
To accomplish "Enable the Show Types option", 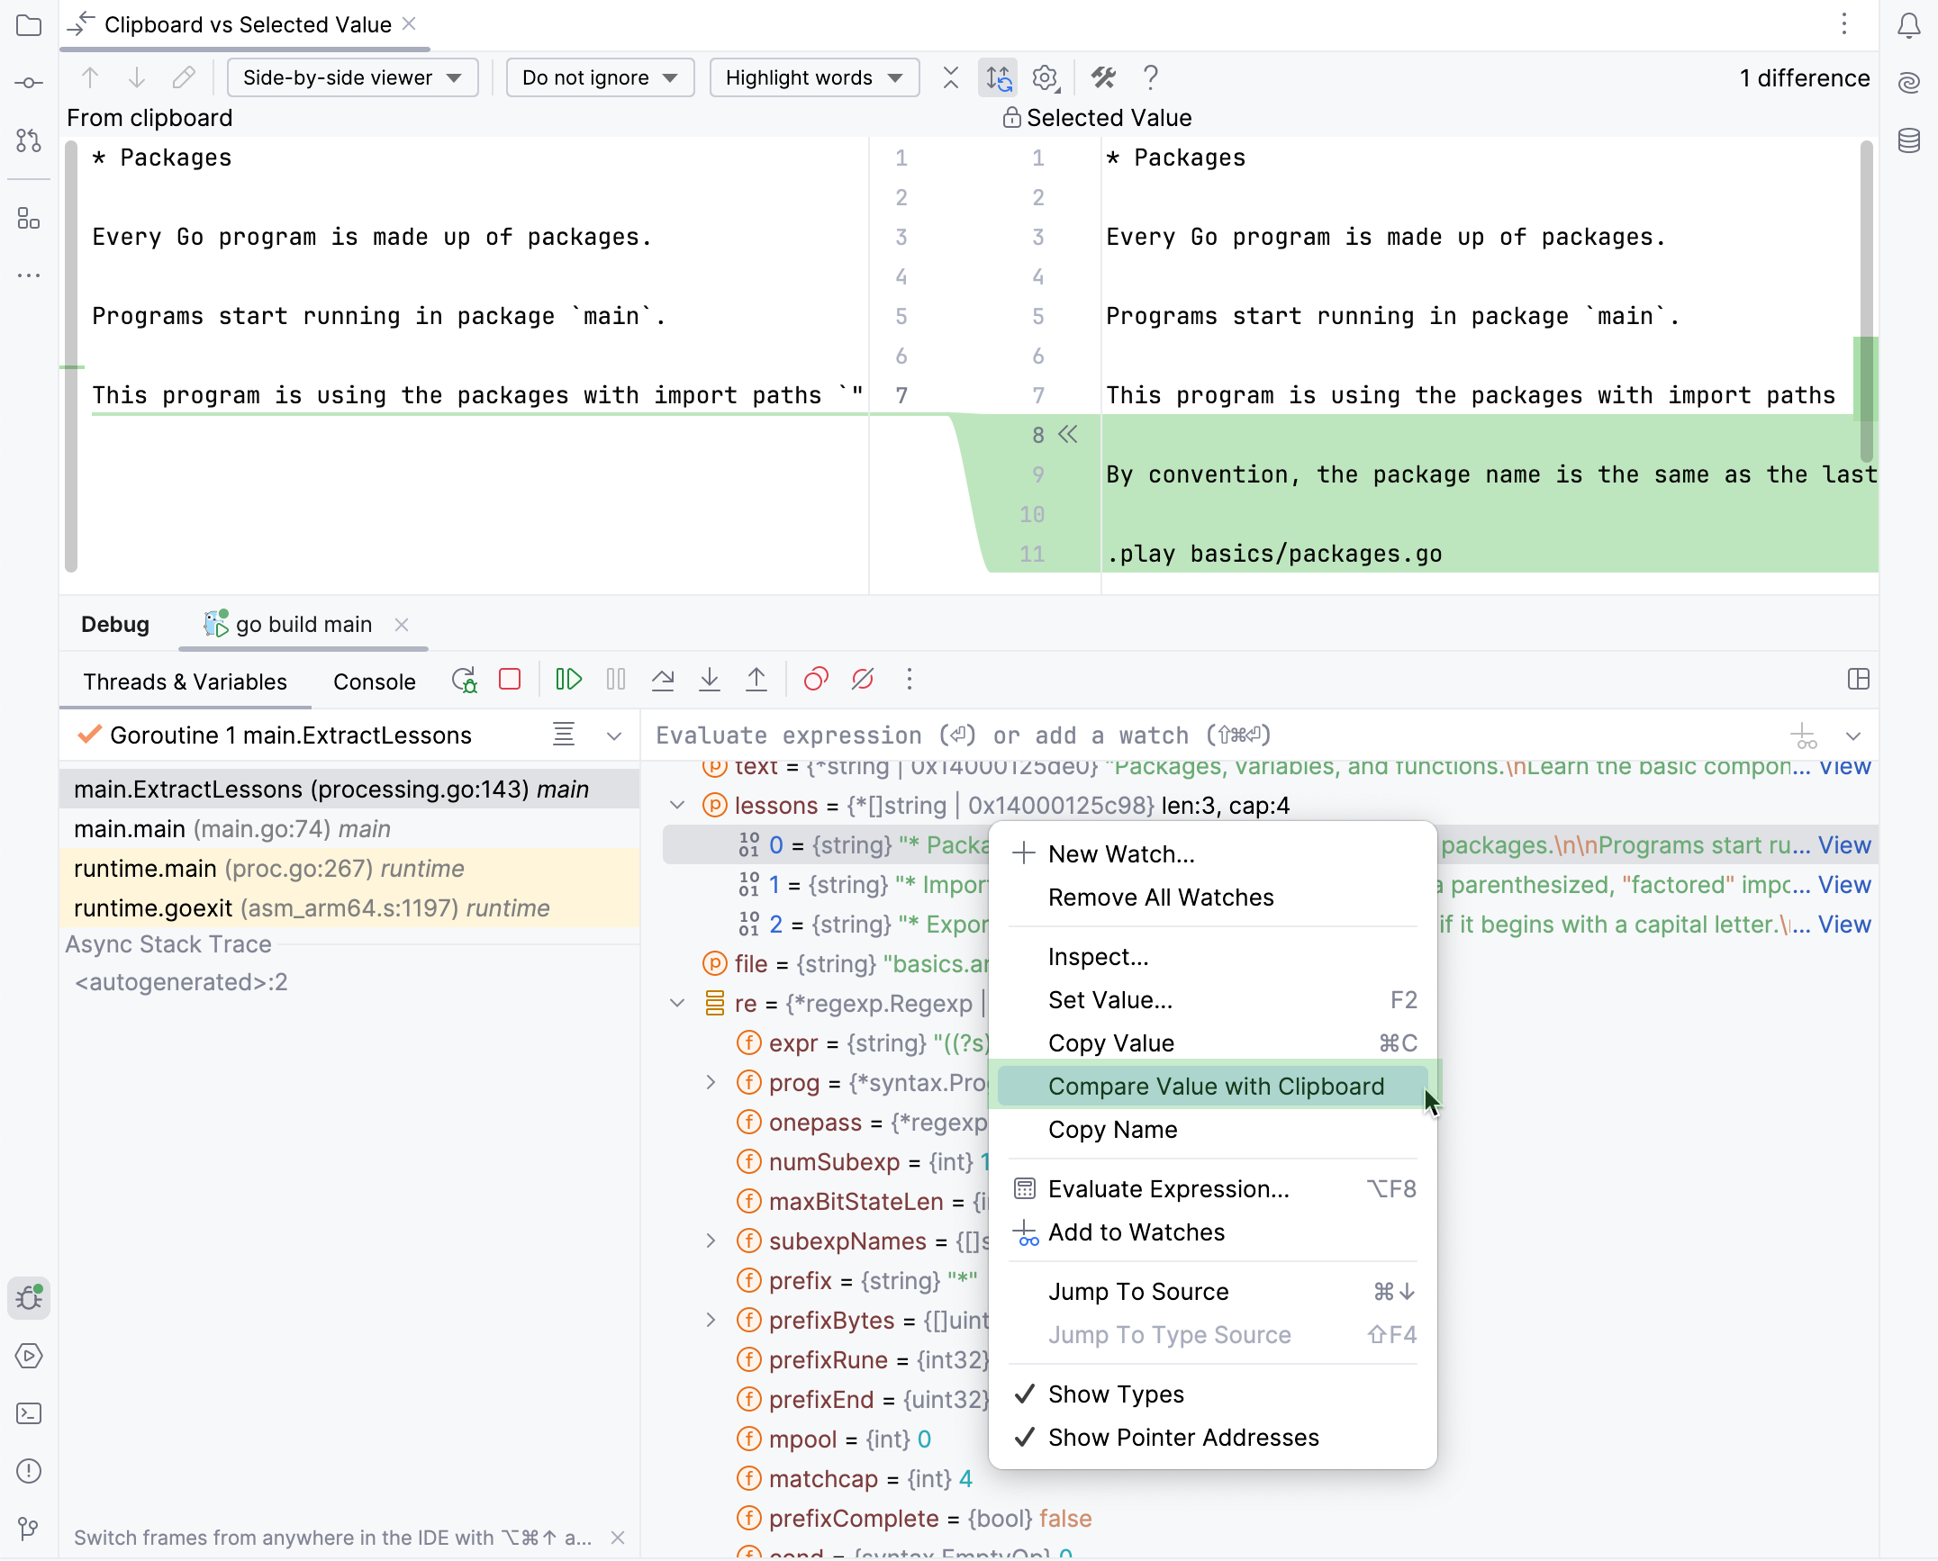I will point(1116,1394).
